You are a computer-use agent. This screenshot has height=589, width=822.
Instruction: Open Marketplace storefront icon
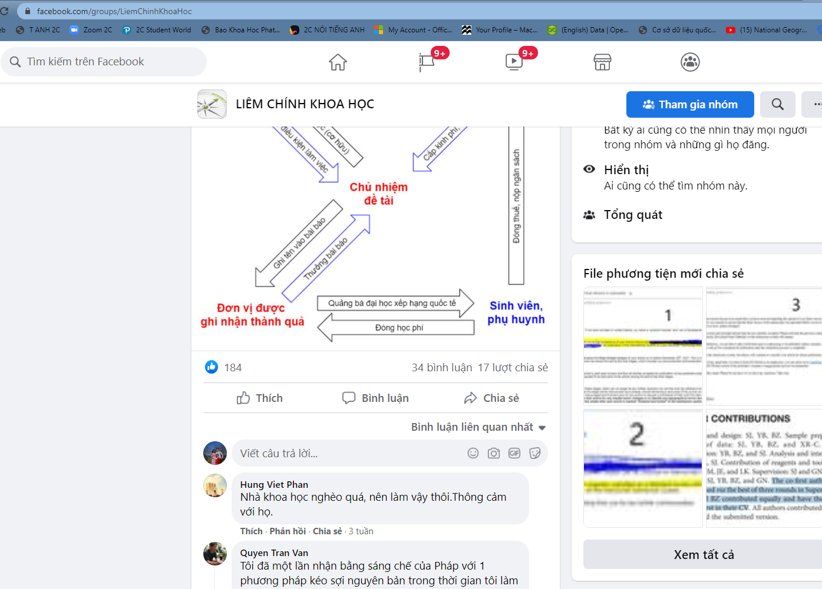pos(602,62)
